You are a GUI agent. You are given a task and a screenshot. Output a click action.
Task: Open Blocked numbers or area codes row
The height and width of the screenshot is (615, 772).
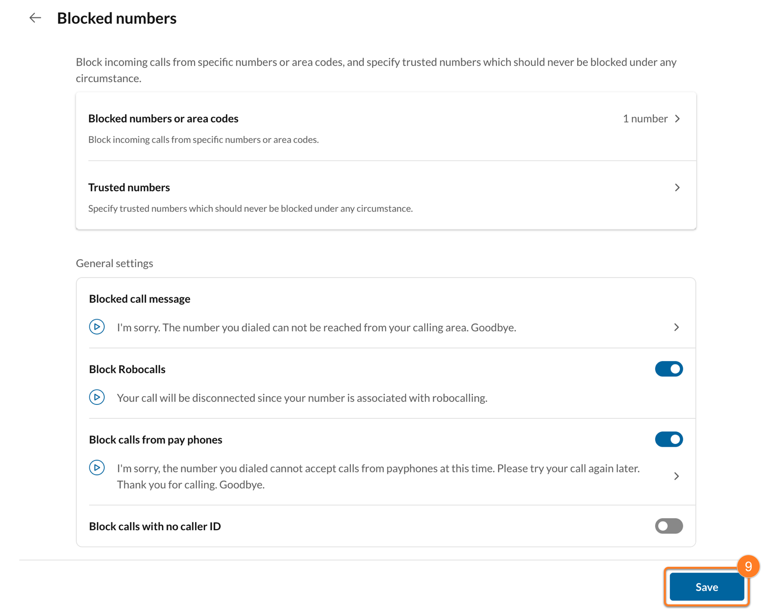point(163,119)
